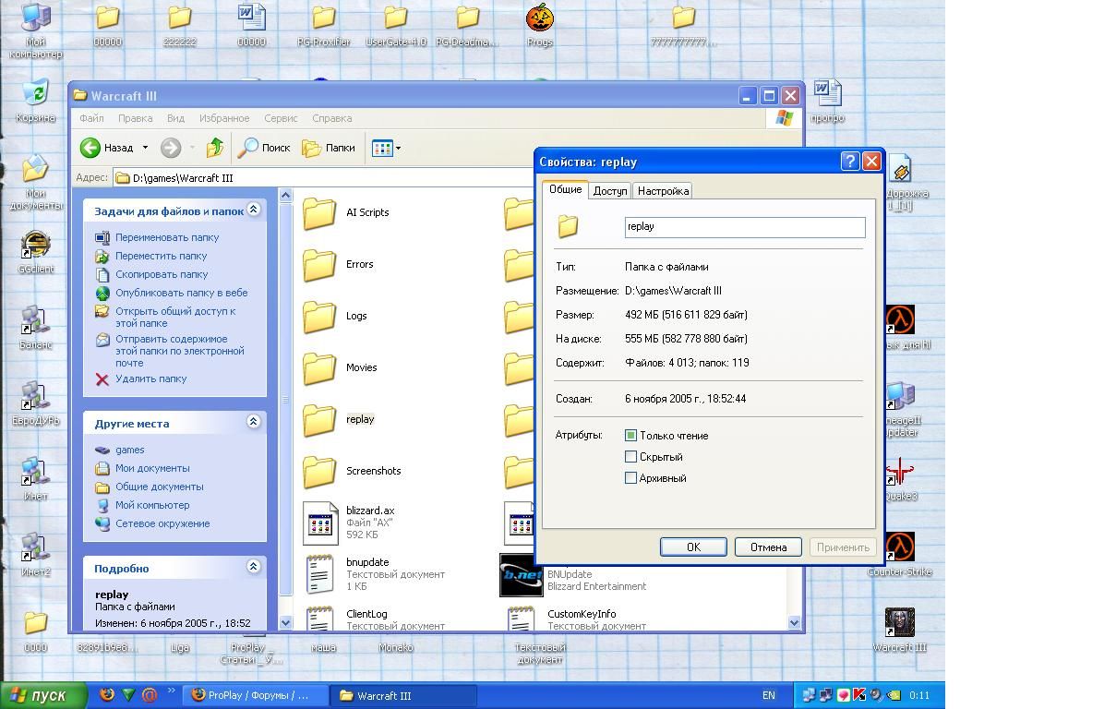Select the Errors folder icon
The image size is (1116, 709).
(319, 265)
